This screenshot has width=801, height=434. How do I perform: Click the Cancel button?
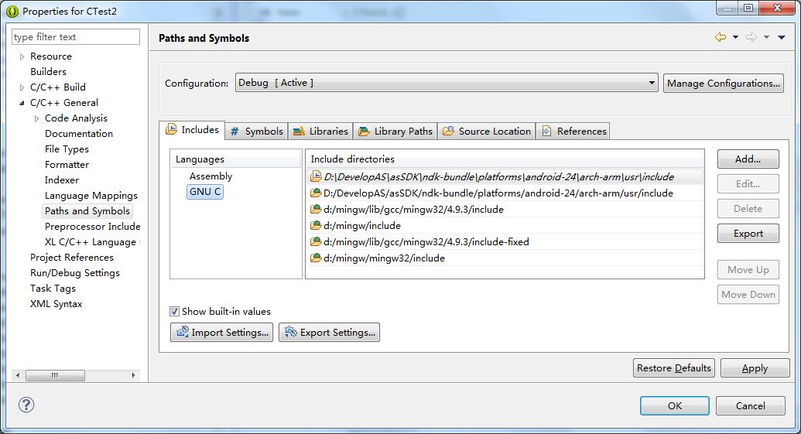click(x=750, y=405)
